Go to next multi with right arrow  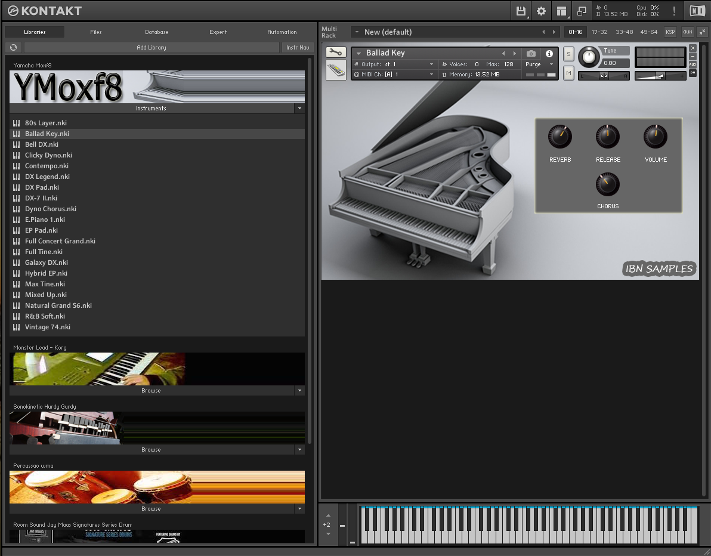point(554,32)
